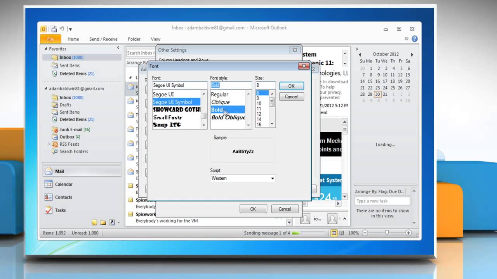The width and height of the screenshot is (497, 279).
Task: Select October 30 in the date navigator
Action: click(377, 94)
